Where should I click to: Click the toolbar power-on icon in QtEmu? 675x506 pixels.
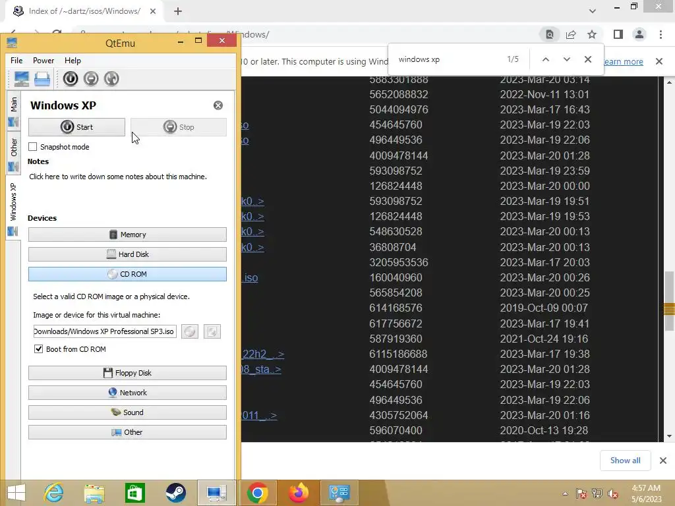click(70, 79)
